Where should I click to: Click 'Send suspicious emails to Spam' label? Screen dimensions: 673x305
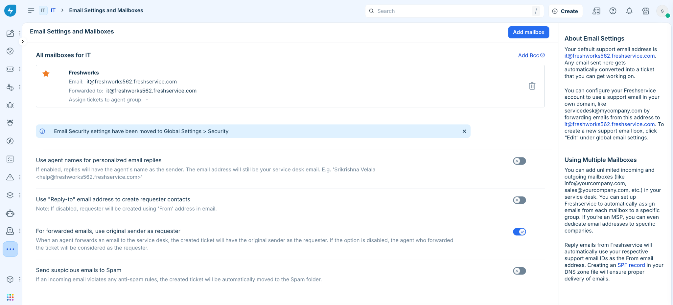click(x=79, y=270)
